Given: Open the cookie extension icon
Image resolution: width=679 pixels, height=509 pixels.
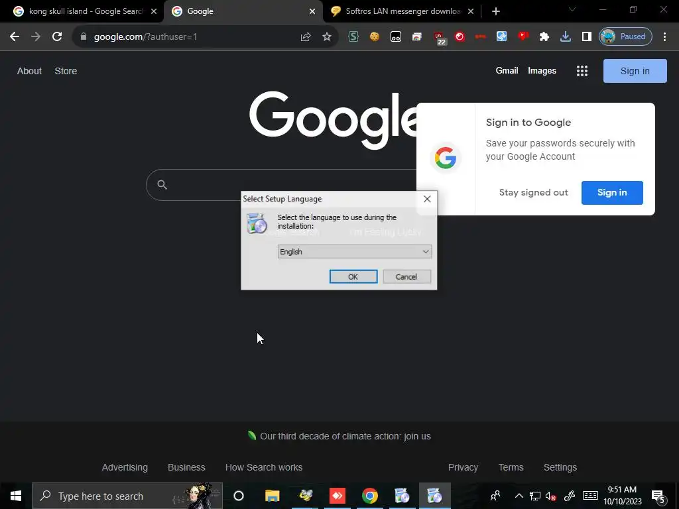Looking at the screenshot, I should pyautogui.click(x=375, y=37).
